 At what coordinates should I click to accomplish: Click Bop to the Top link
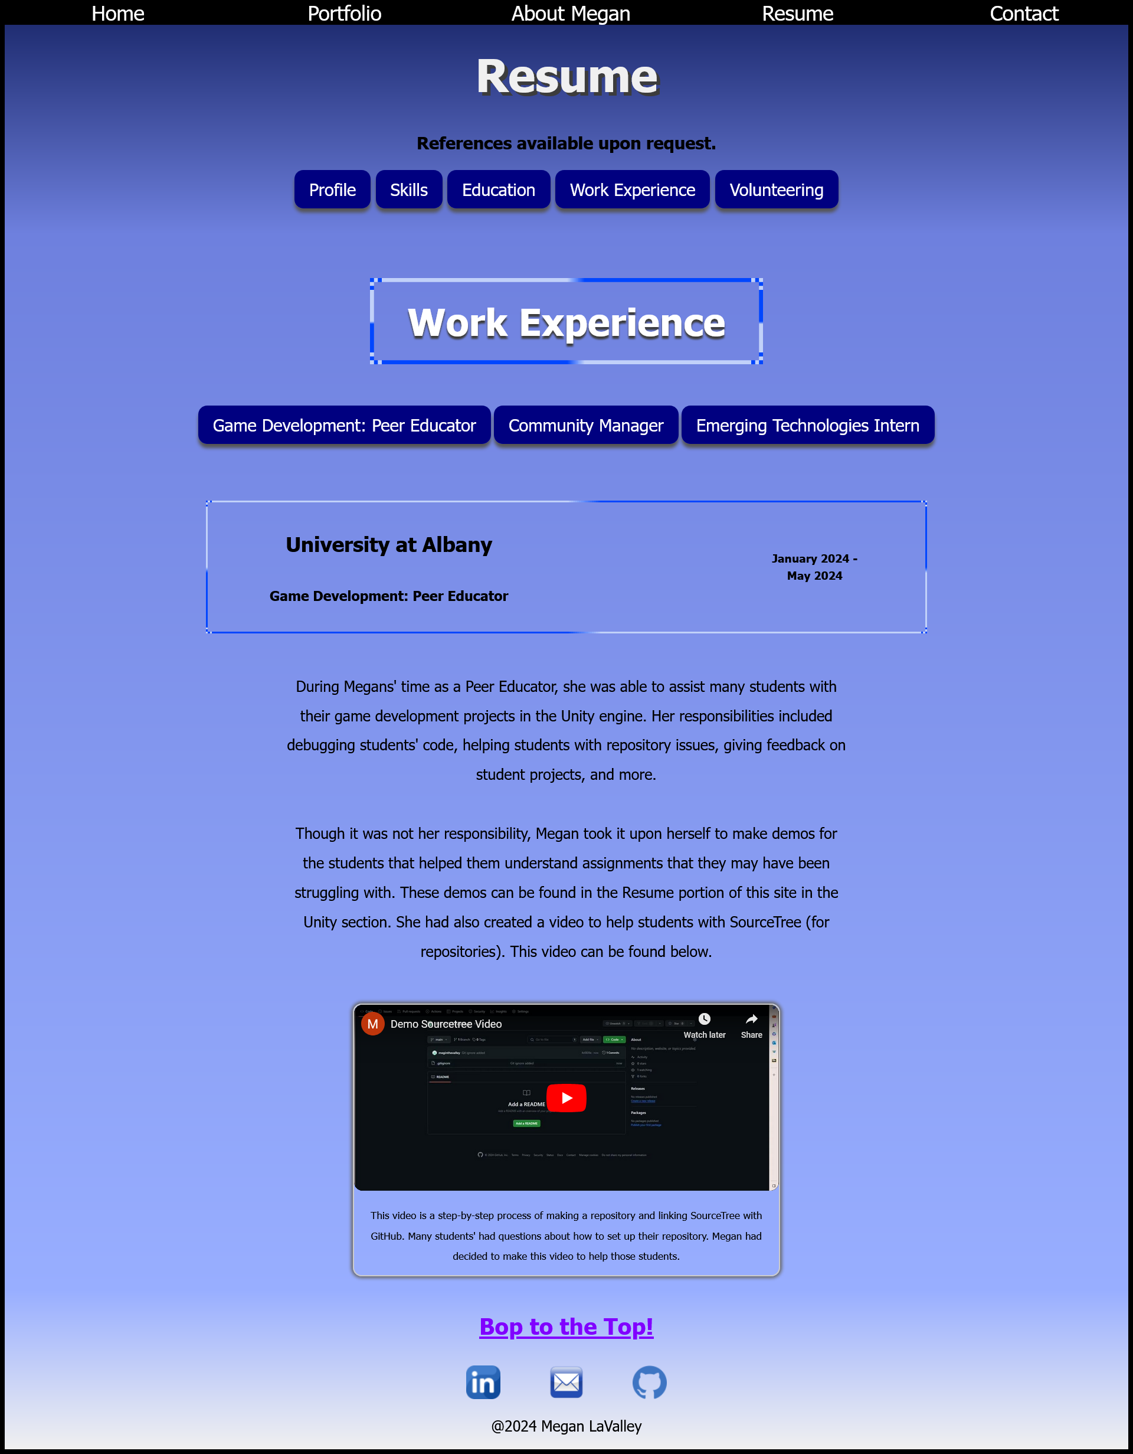tap(565, 1328)
